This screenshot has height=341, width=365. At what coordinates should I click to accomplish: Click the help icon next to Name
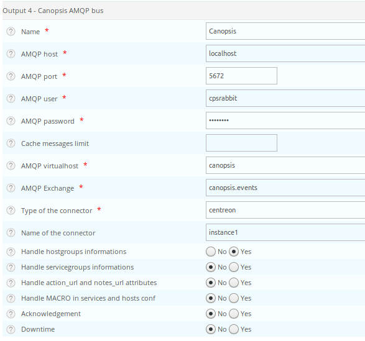pyautogui.click(x=11, y=32)
